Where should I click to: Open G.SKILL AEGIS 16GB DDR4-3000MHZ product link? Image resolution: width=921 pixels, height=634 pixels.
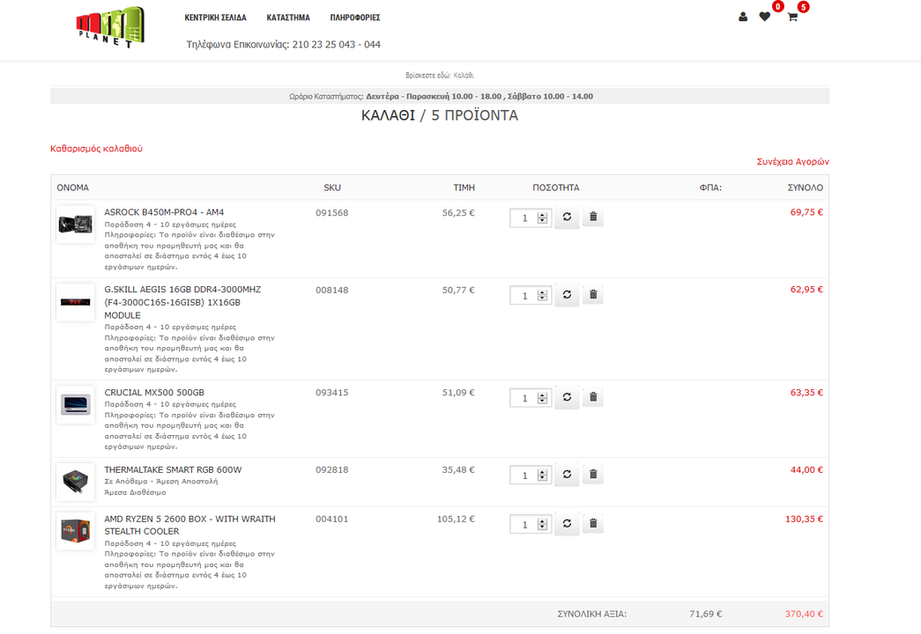182,302
